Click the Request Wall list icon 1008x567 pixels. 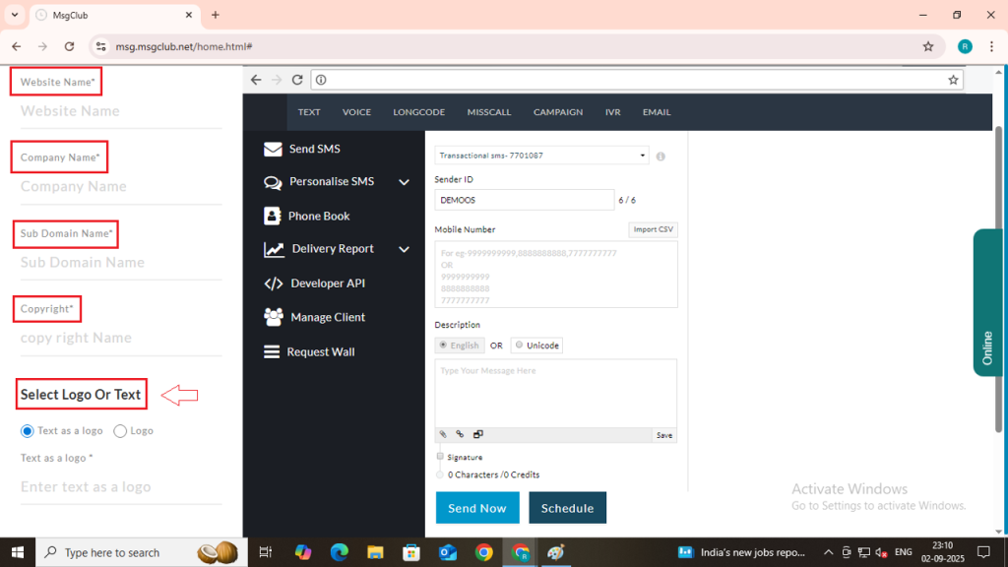tap(272, 351)
